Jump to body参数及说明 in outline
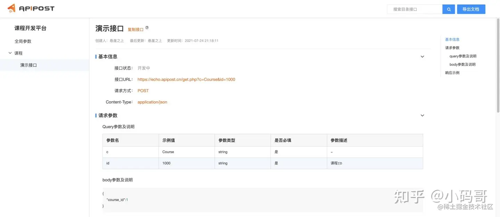This screenshot has height=217, width=500. (x=462, y=64)
